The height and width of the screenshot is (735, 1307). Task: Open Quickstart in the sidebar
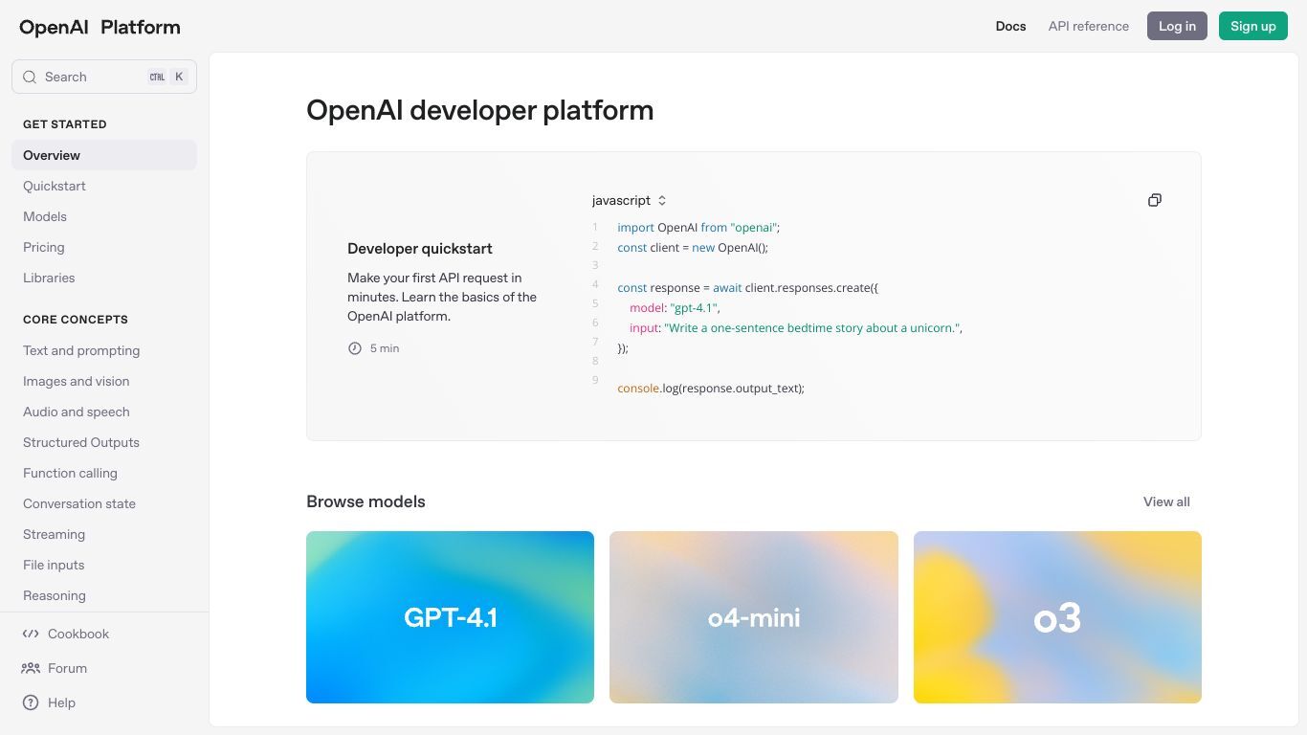point(104,186)
